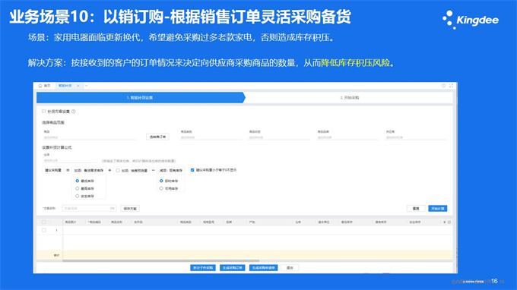Tick the select-all checkbox in table header

click(43, 222)
